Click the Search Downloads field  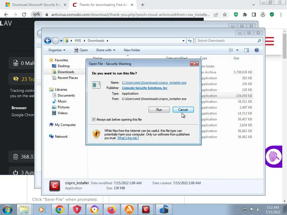coord(229,41)
